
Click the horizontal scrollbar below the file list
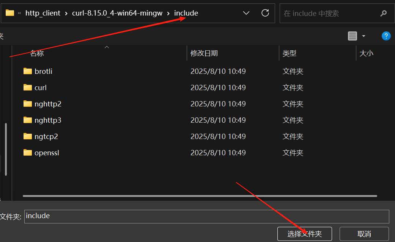pos(197,196)
